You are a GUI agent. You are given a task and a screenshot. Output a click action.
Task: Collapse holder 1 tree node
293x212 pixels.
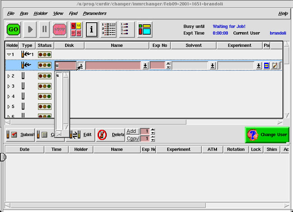[x=9, y=55]
